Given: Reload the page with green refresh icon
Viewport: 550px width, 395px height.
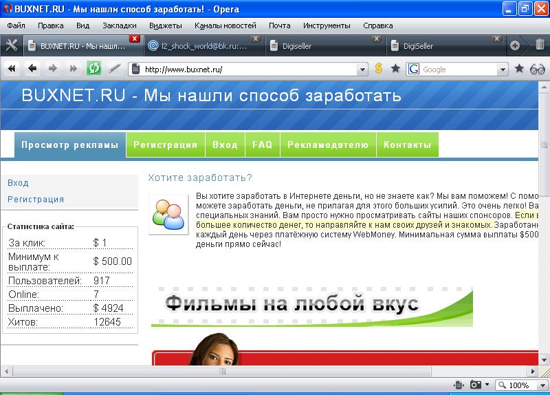Looking at the screenshot, I should pos(93,68).
